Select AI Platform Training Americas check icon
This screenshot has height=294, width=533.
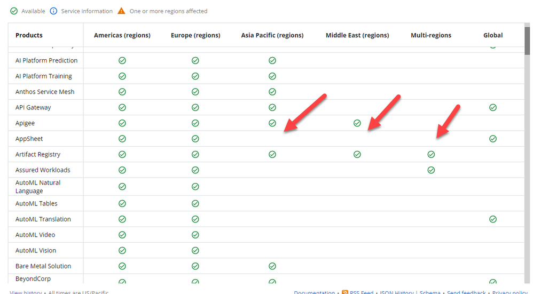122,76
